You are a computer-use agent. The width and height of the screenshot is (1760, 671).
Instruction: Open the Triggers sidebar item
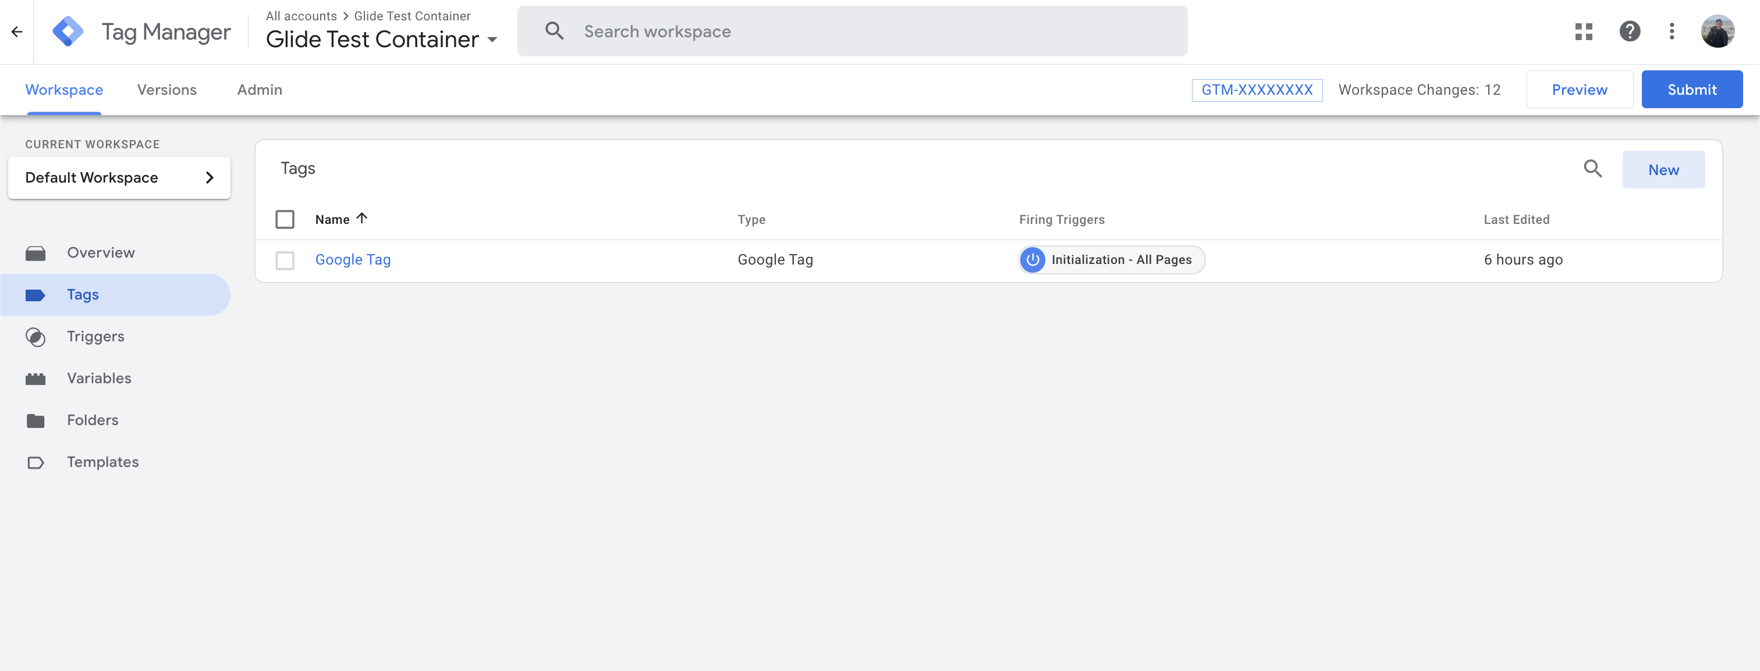tap(95, 337)
